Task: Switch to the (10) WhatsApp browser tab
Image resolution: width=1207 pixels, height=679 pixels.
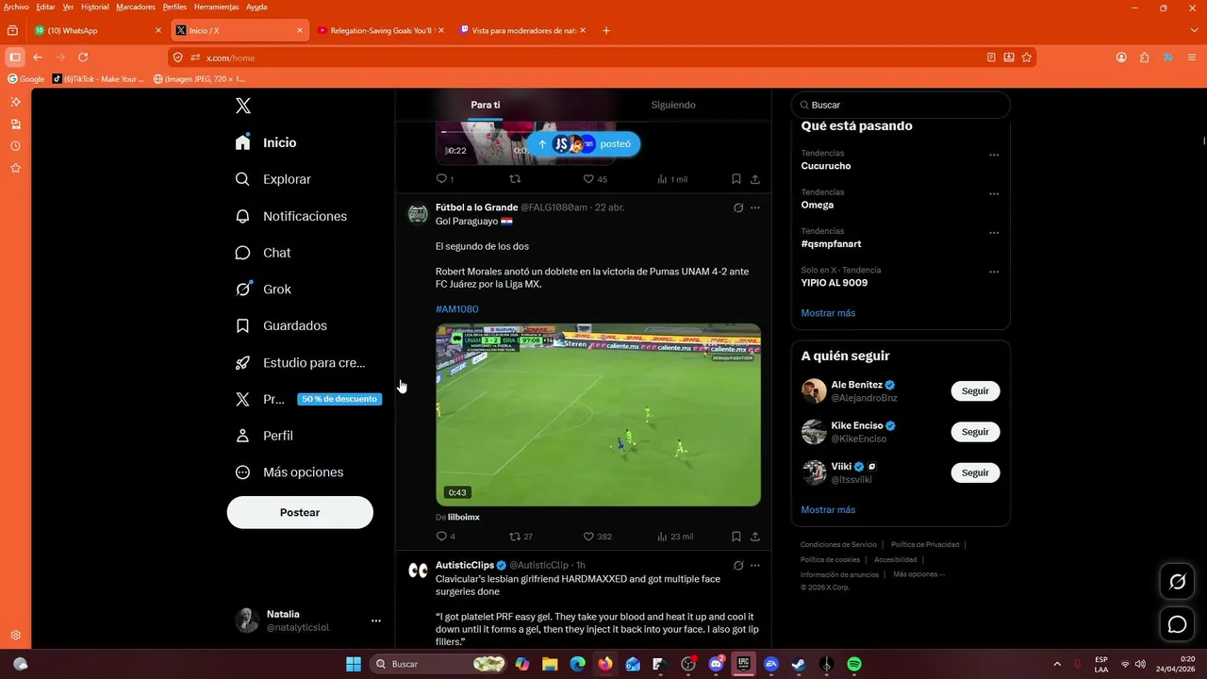Action: (98, 30)
